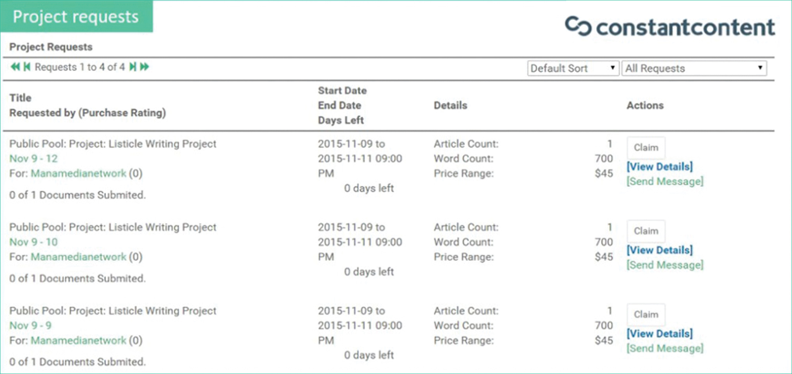The width and height of the screenshot is (792, 374).
Task: Click the single-right bar pagination arrow
Action: click(133, 67)
